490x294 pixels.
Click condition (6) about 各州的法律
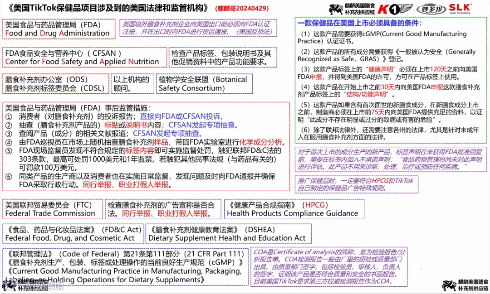(x=388, y=133)
